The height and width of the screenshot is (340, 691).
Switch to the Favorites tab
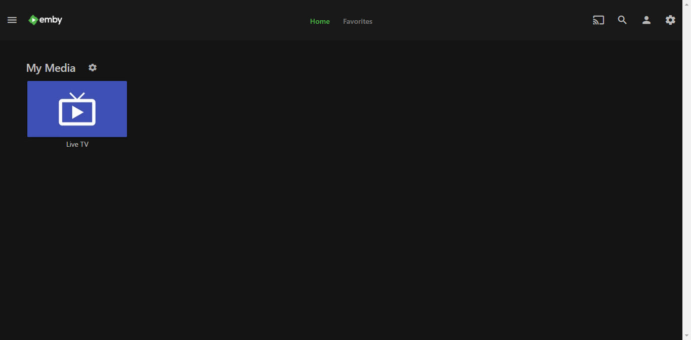(x=358, y=21)
